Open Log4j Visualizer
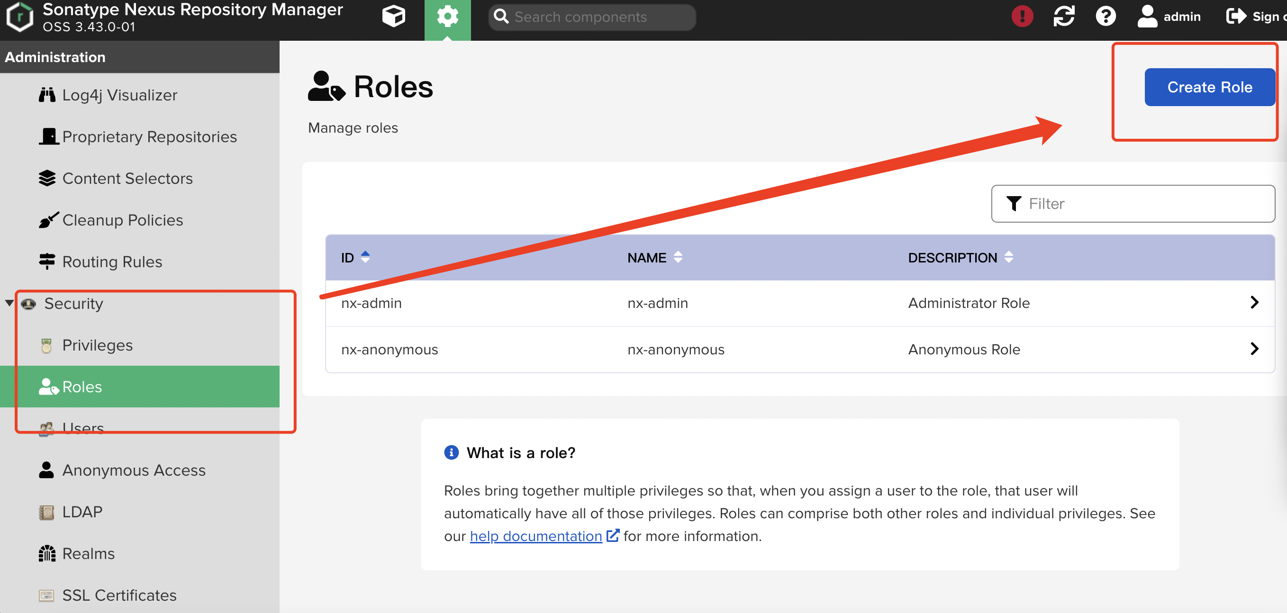The image size is (1287, 613). pyautogui.click(x=119, y=95)
